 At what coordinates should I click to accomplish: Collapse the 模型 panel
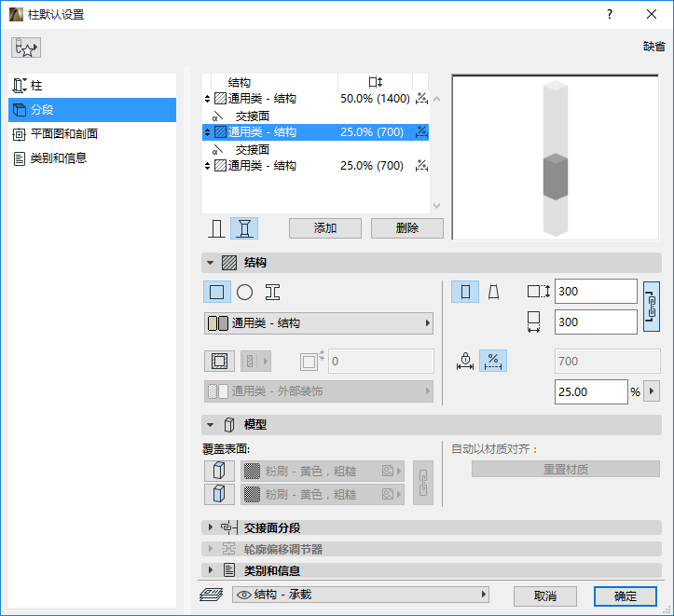click(x=210, y=425)
